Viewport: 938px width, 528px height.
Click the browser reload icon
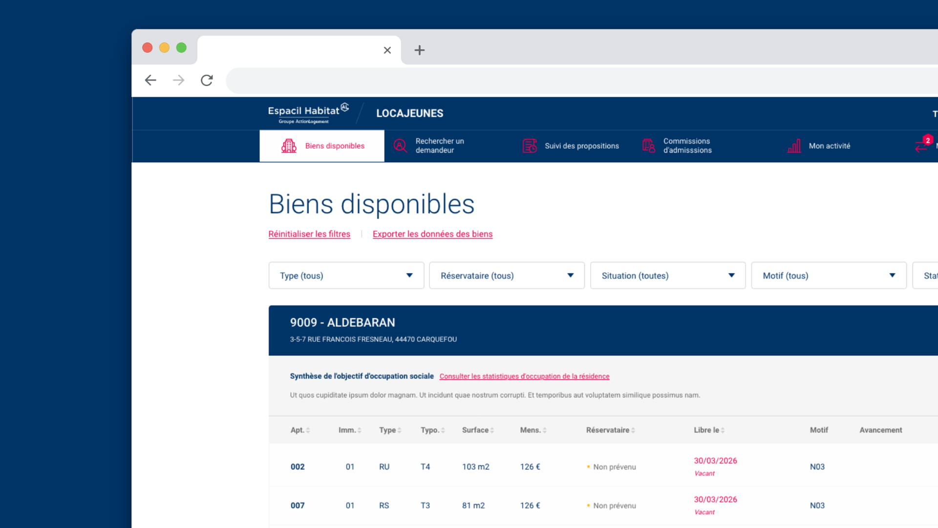click(x=207, y=80)
